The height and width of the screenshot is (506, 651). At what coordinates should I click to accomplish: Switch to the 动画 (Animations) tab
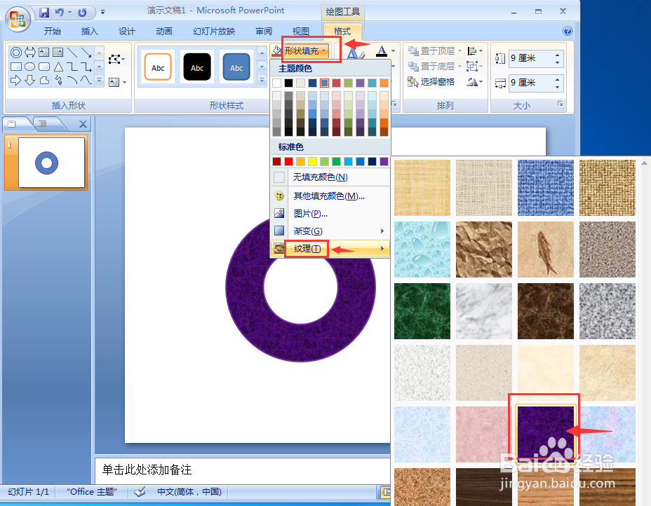164,31
